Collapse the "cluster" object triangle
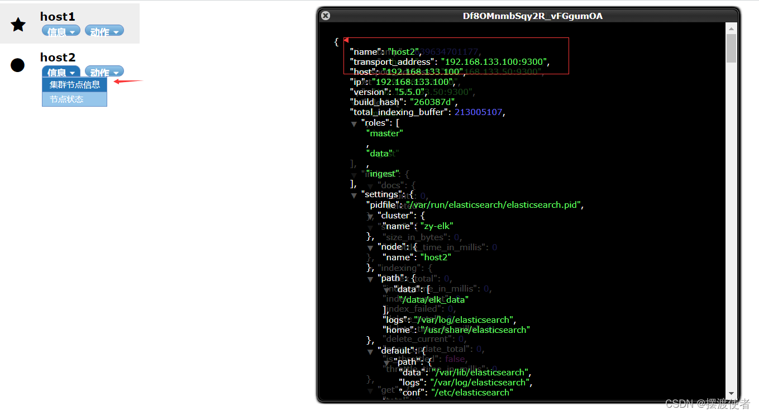This screenshot has width=759, height=415. tap(370, 216)
